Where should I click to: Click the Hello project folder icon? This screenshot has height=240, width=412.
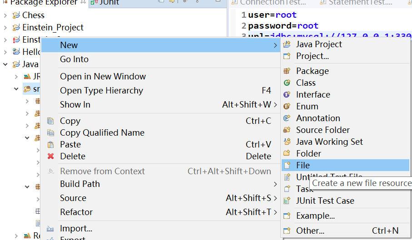pos(16,52)
